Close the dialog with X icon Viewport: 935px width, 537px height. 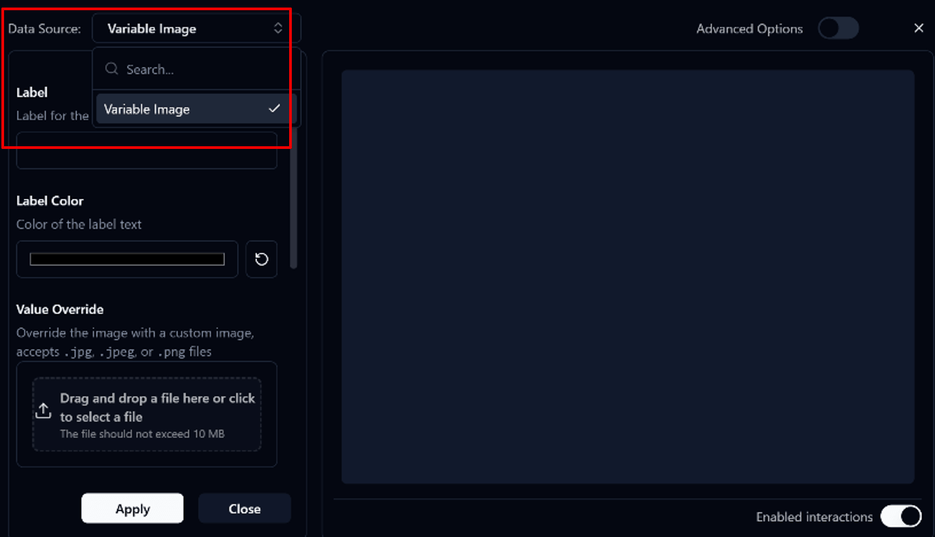pyautogui.click(x=919, y=28)
